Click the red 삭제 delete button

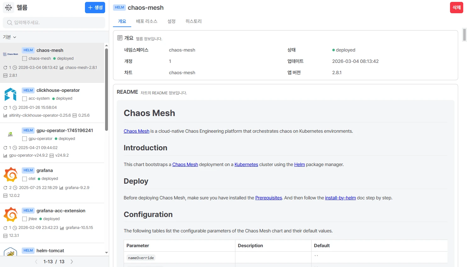(457, 8)
